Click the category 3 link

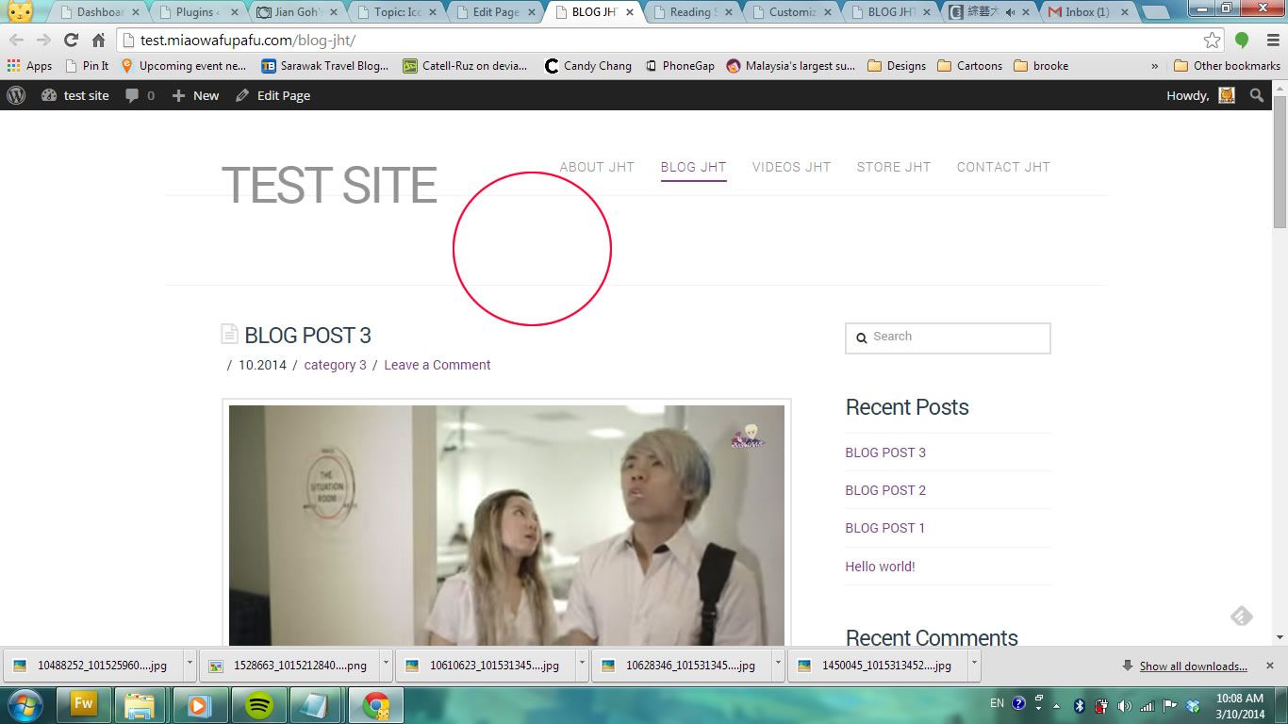[x=335, y=365]
